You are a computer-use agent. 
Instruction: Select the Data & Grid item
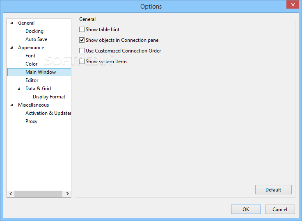click(38, 89)
